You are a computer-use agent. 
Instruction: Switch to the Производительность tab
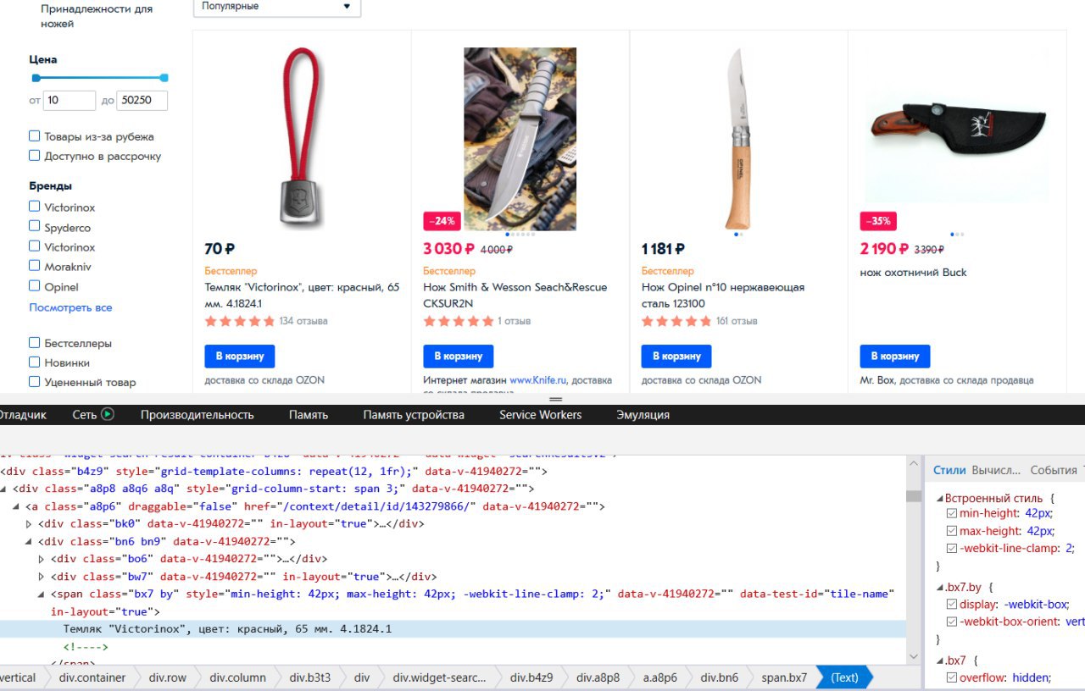(x=198, y=415)
